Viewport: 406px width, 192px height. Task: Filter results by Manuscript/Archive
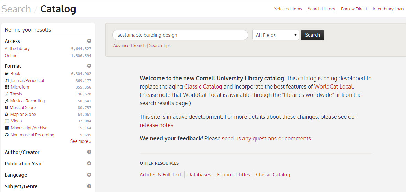pos(29,128)
